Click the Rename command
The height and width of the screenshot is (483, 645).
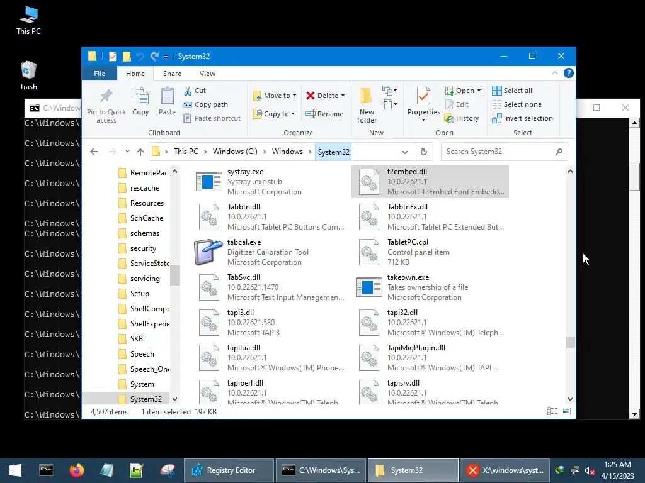pos(324,114)
